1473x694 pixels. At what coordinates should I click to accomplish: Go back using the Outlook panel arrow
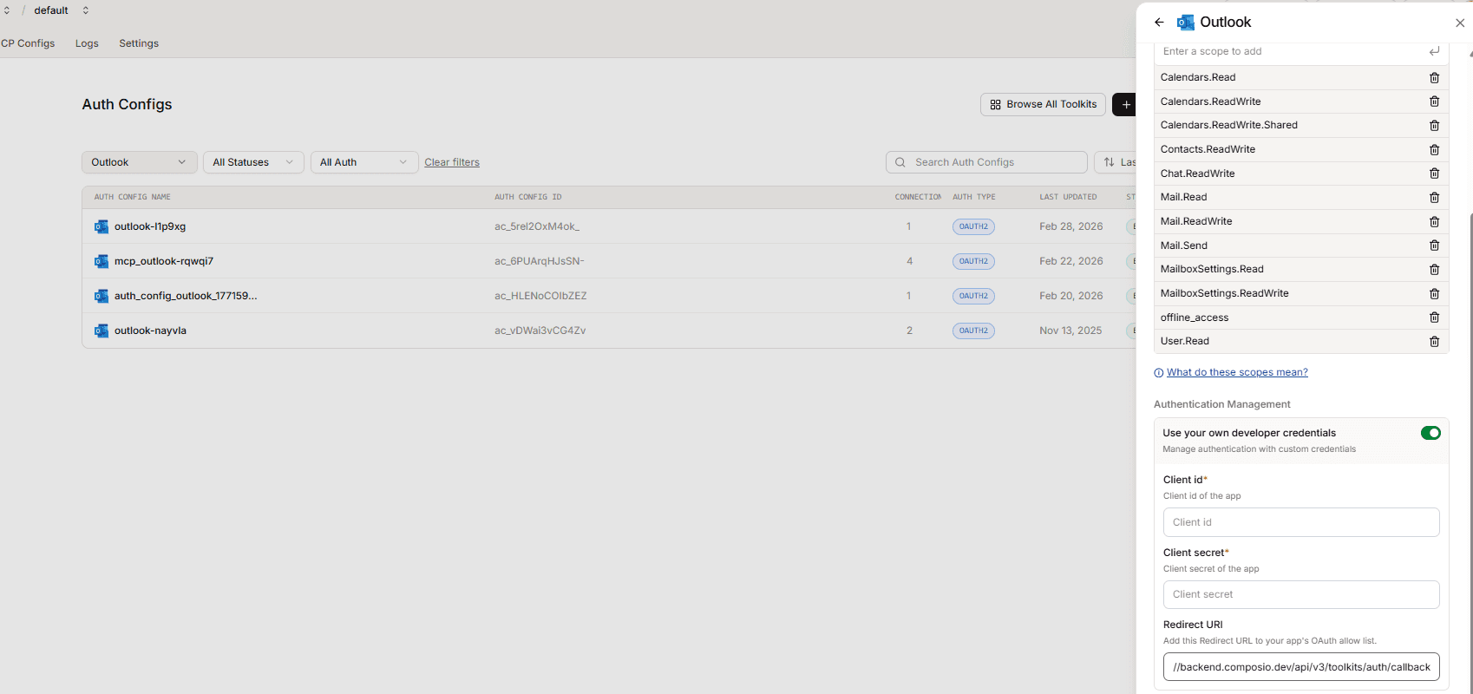click(x=1159, y=23)
